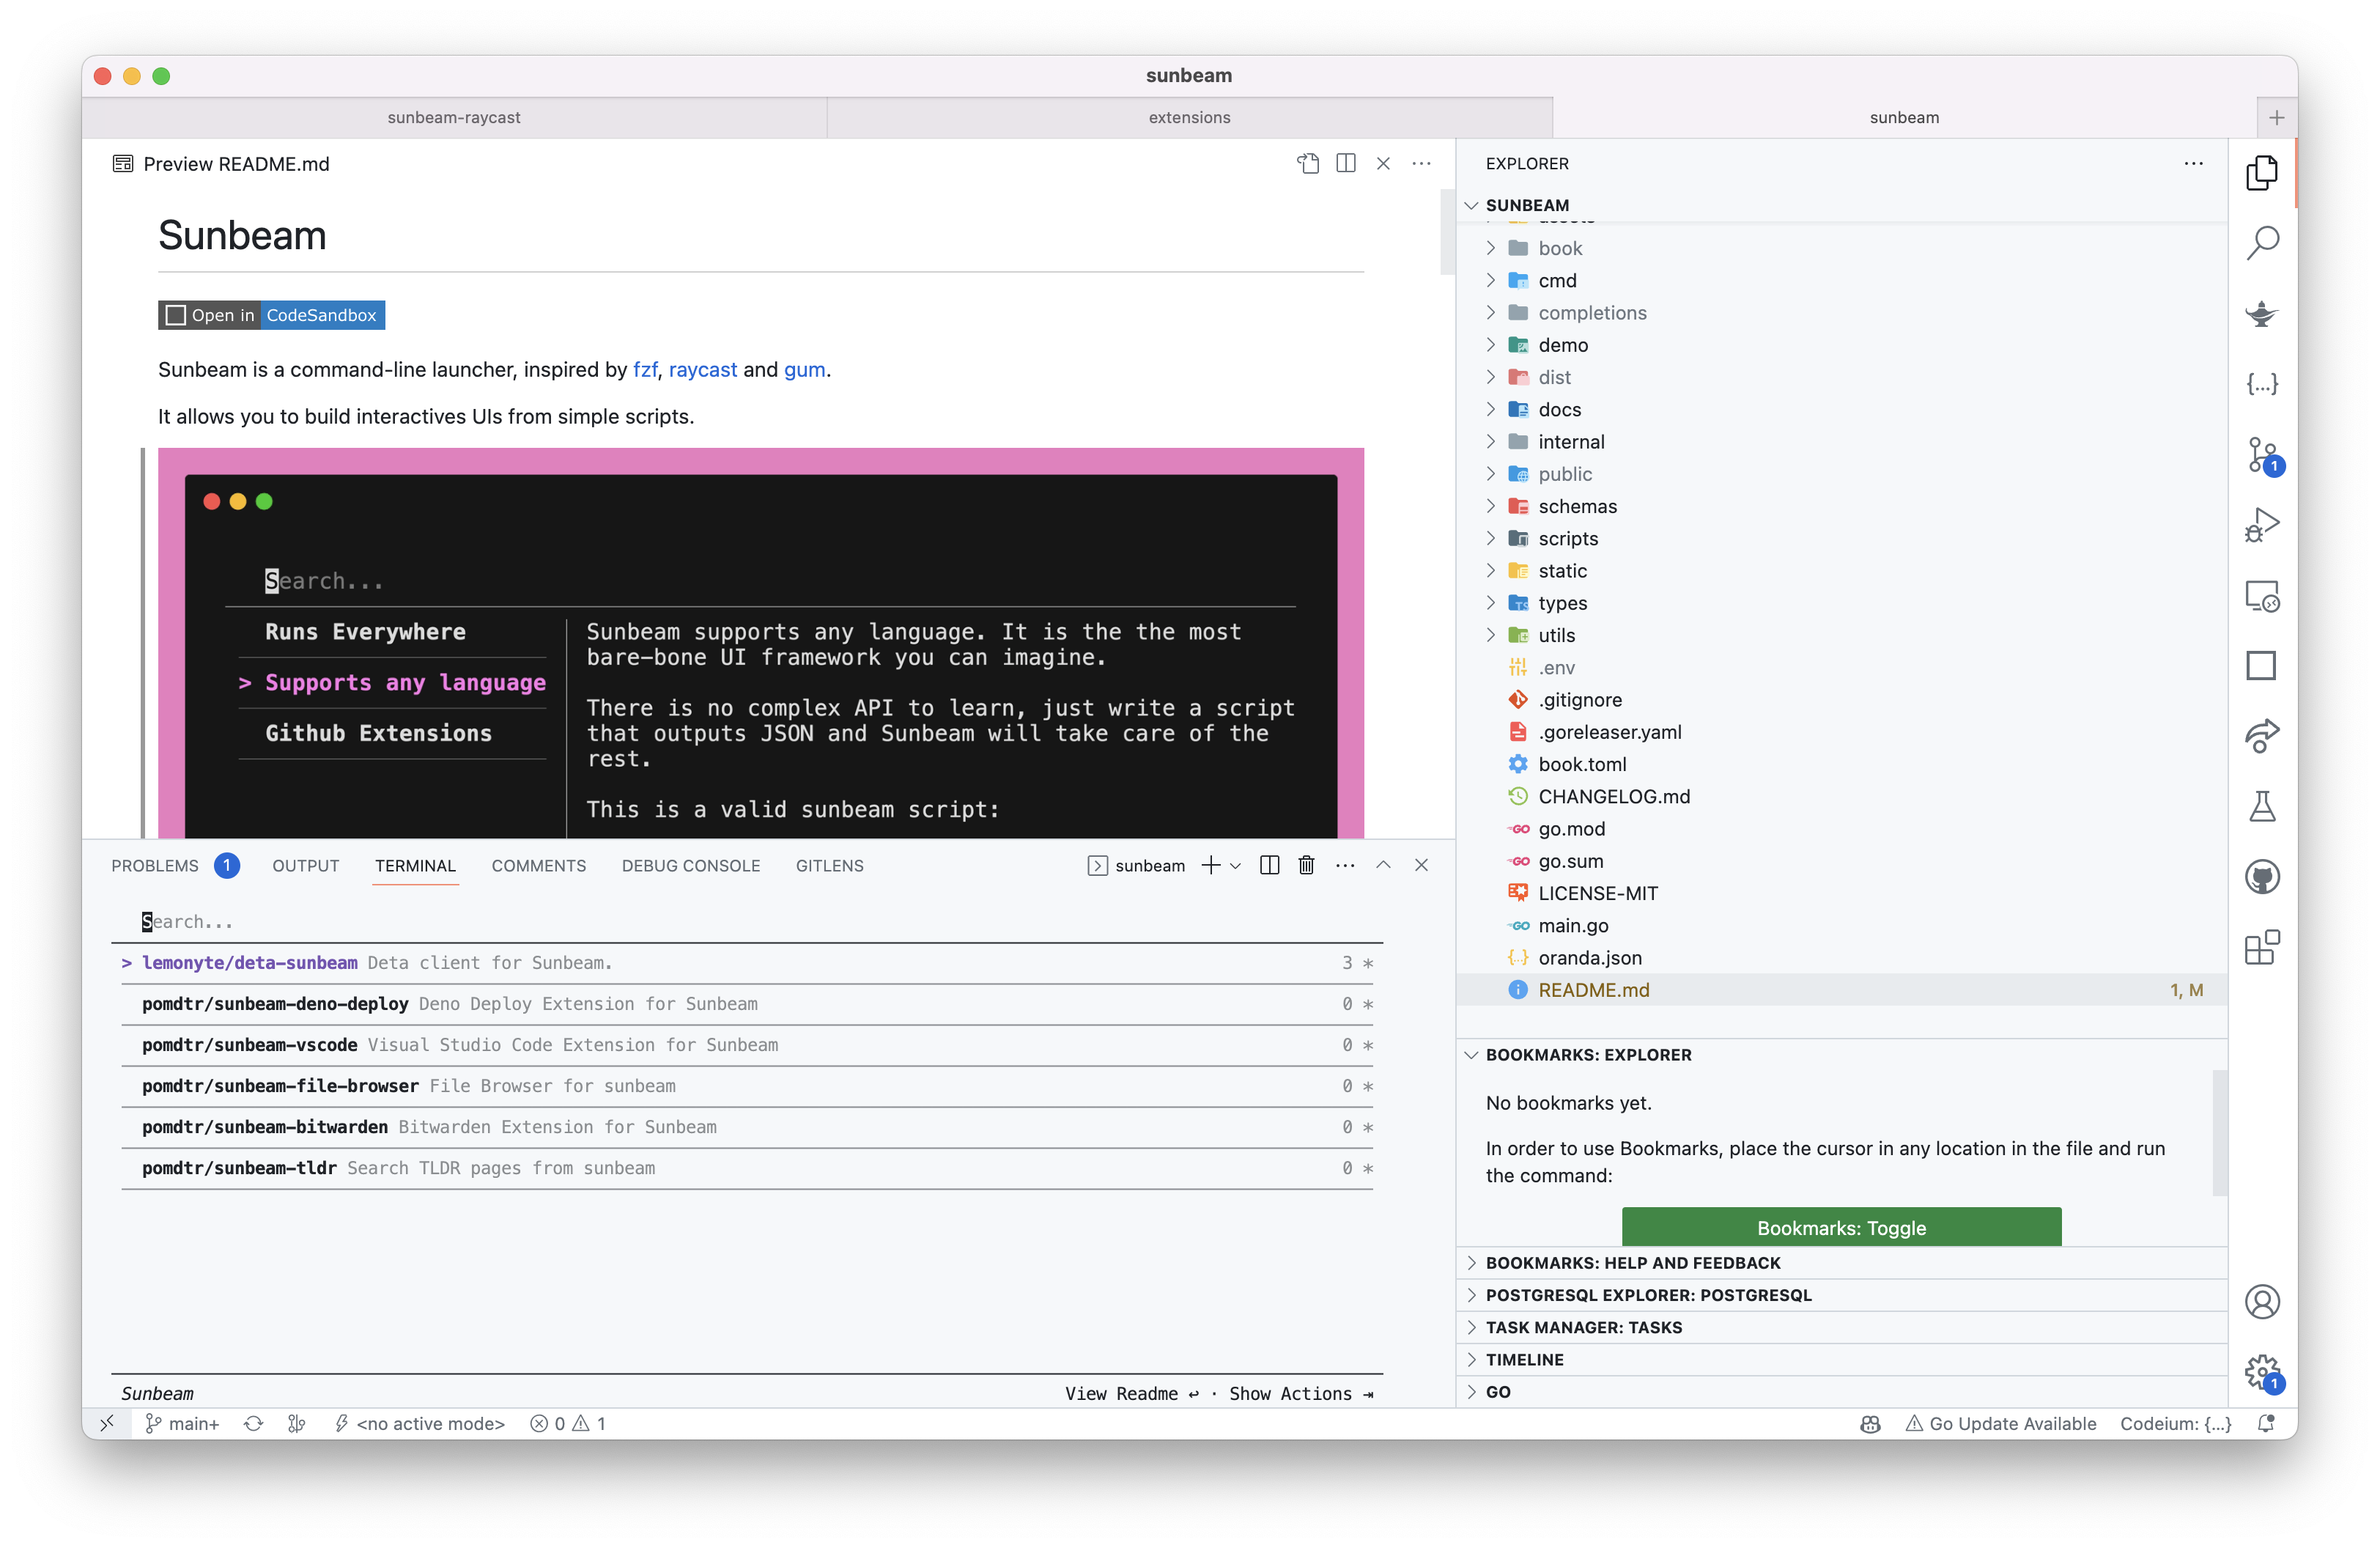Click the Testing flask icon

(x=2261, y=806)
